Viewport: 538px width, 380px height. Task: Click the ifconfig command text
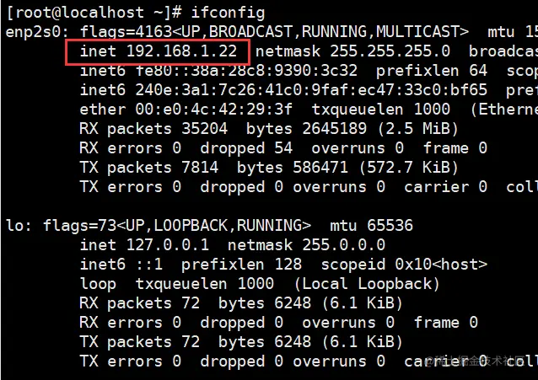(228, 13)
